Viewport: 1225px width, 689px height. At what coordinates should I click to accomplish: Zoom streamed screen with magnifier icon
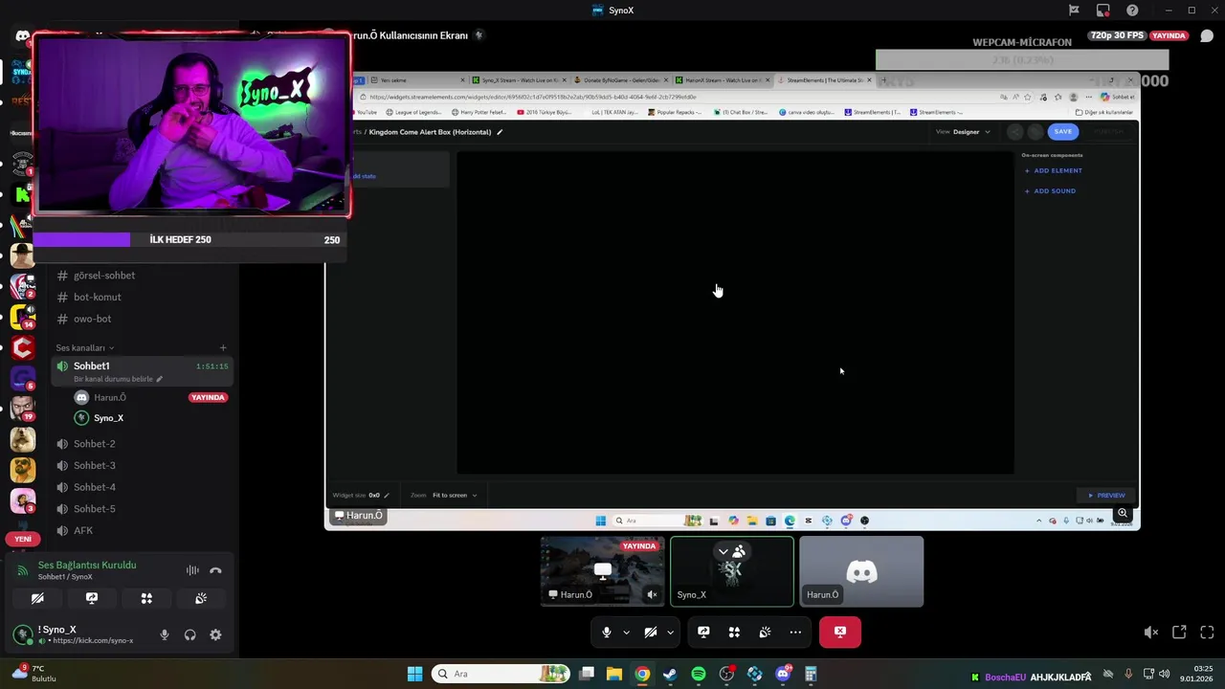pyautogui.click(x=1123, y=514)
